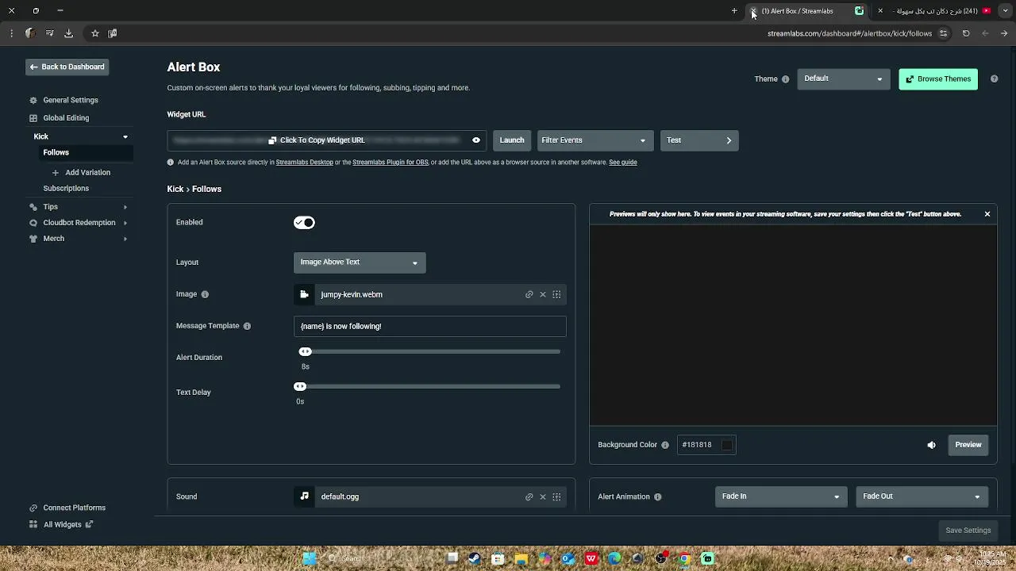
Task: Open the Fade In animation dropdown
Action: tap(780, 496)
